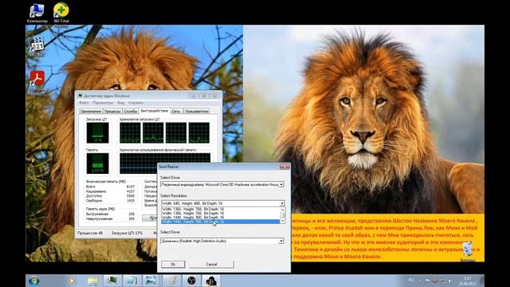Viewport: 510px width, 287px height.
Task: Click Cancel in the Soul Reaver dialog
Action: click(211, 264)
